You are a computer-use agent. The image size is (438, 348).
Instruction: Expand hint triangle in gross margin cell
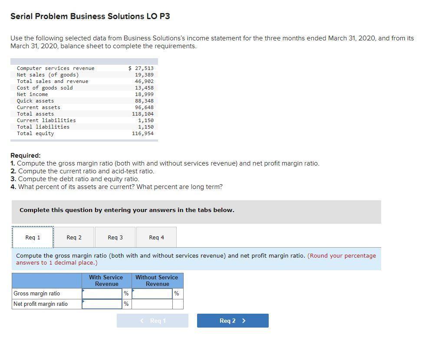(x=82, y=290)
